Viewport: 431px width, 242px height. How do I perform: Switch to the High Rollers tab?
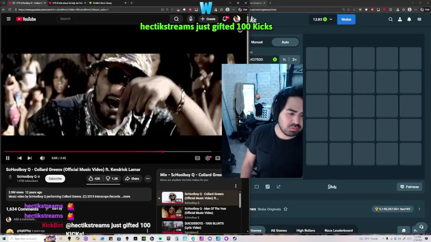coord(306,231)
